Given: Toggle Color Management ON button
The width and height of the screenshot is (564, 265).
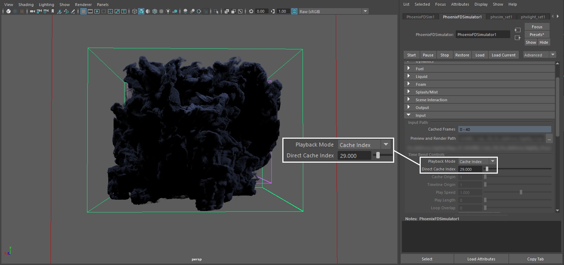Looking at the screenshot, I should coord(294,11).
